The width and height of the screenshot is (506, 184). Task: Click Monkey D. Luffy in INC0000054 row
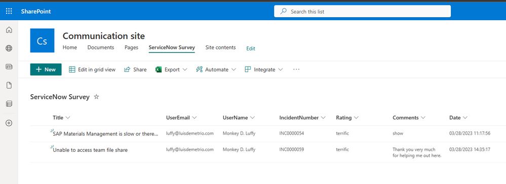(x=239, y=133)
